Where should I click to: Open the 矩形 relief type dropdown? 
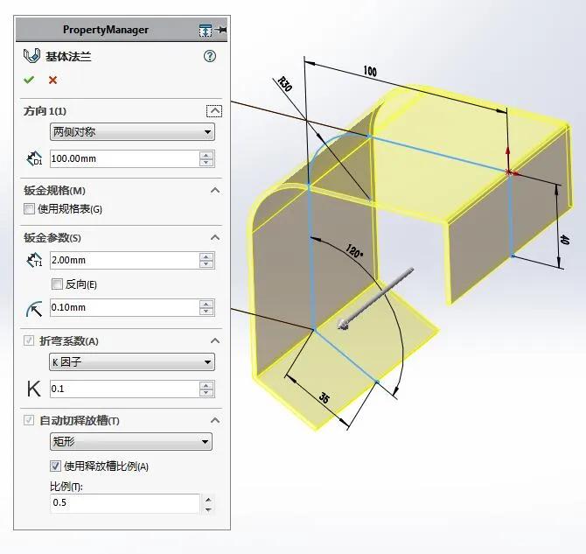tap(131, 442)
